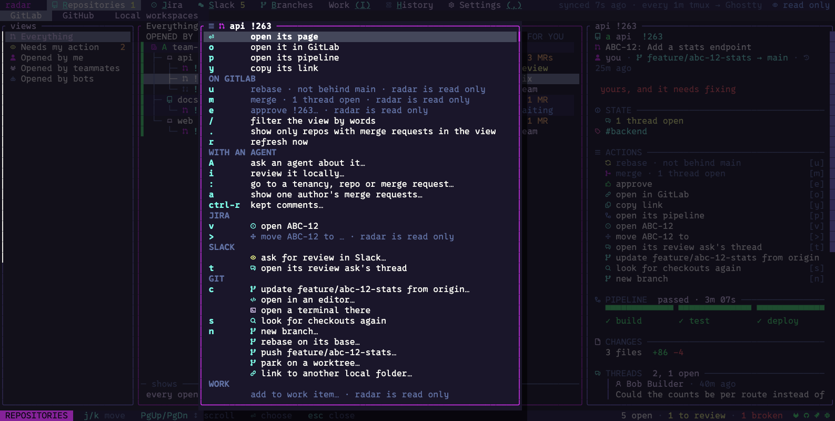Click the eye icon by ask for review in Slack

pyautogui.click(x=253, y=258)
